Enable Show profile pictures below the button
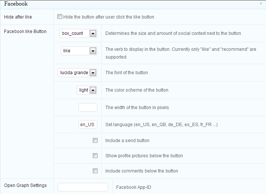The image size is (266, 194). pyautogui.click(x=95, y=155)
